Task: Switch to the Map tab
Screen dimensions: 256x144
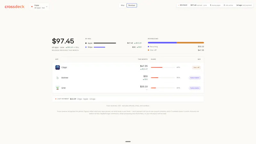Action: [123, 5]
